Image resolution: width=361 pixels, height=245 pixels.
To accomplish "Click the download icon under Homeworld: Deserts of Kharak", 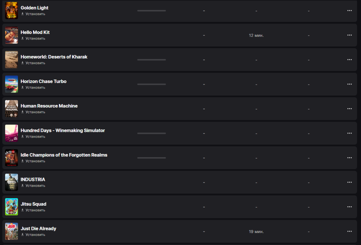I will tap(23, 63).
